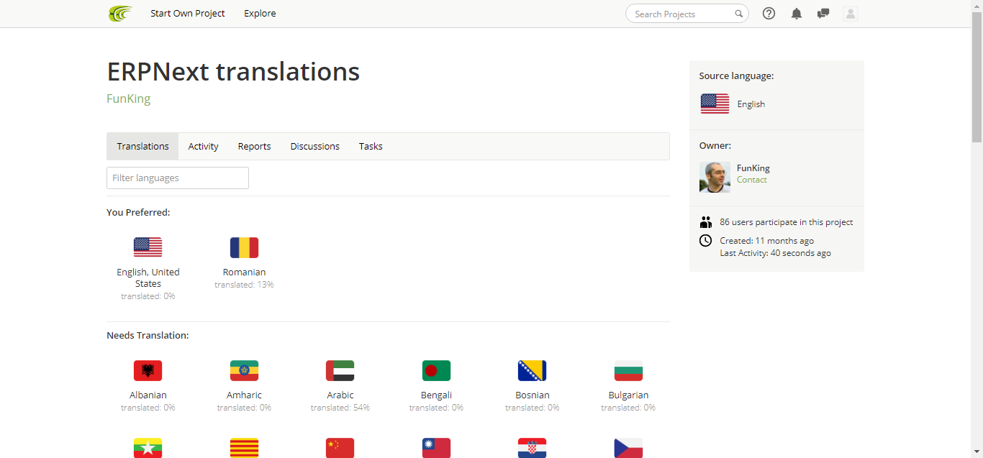This screenshot has width=983, height=458.
Task: Click the Croatian flag below Bosnian
Action: pyautogui.click(x=533, y=448)
